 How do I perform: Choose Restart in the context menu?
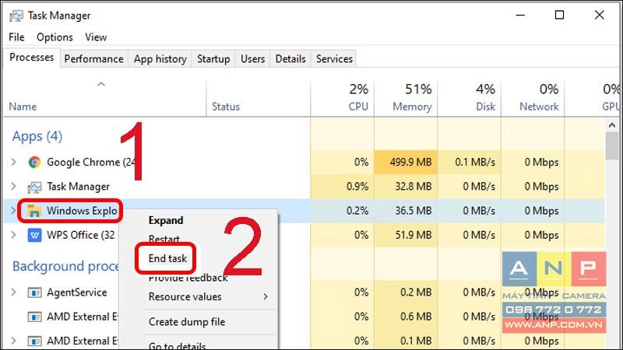coord(164,239)
